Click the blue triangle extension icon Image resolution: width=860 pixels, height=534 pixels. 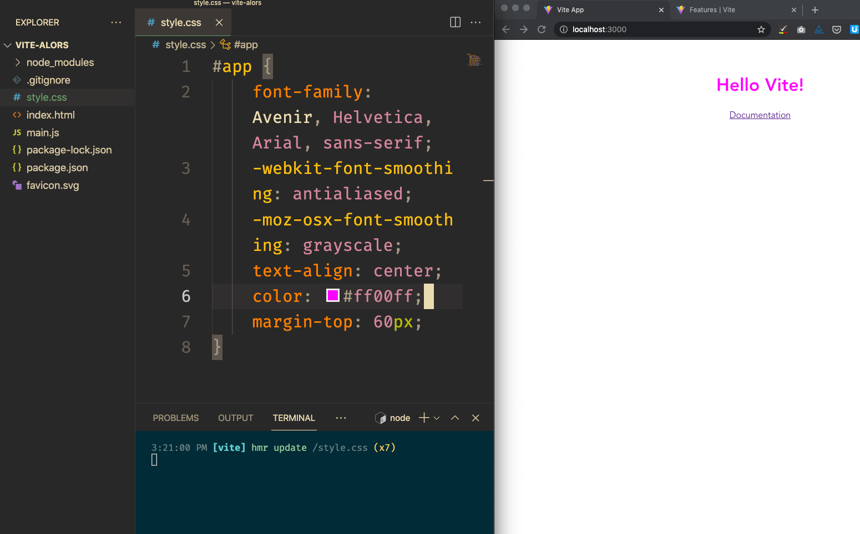818,29
